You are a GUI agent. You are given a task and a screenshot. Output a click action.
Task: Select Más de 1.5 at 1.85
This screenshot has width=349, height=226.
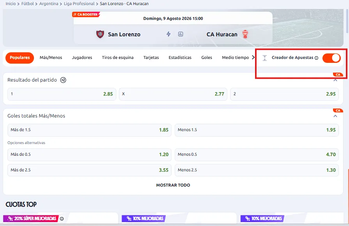[x=89, y=130]
